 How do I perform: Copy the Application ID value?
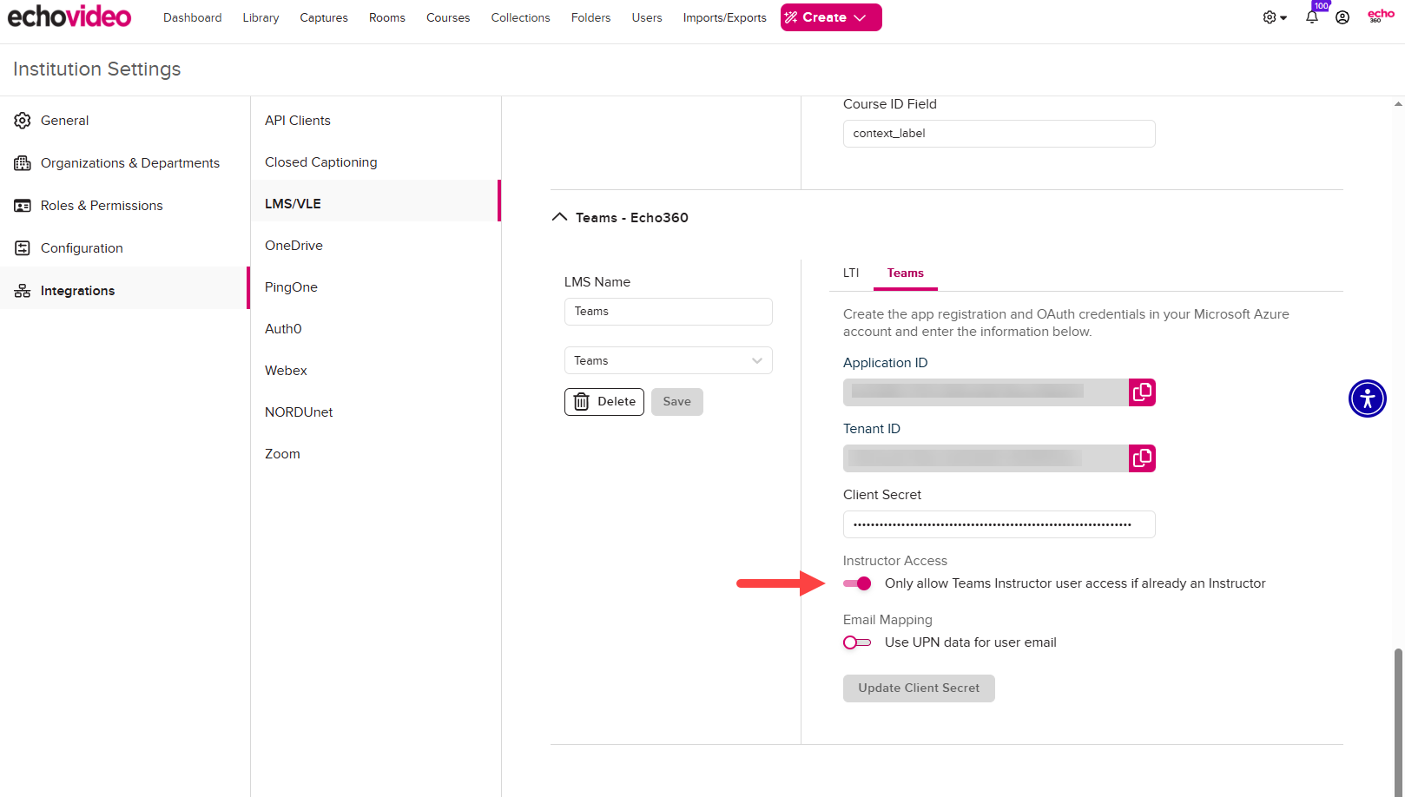point(1142,392)
